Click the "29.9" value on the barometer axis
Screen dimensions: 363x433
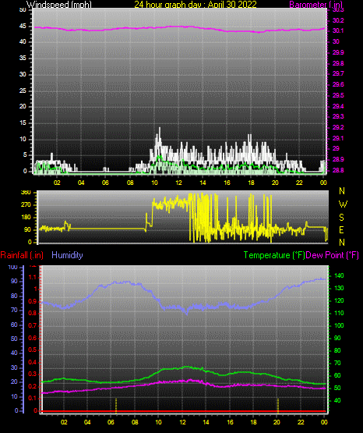tap(338, 52)
